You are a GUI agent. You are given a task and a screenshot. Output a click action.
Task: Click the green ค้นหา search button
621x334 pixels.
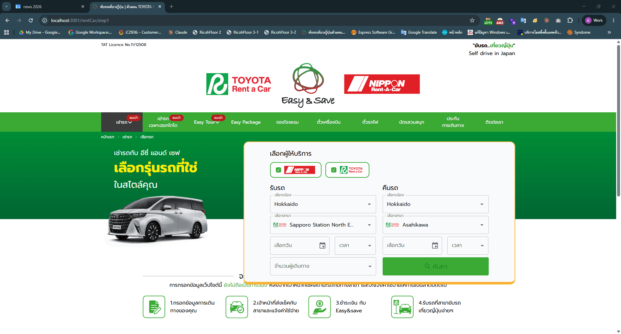[x=435, y=266]
